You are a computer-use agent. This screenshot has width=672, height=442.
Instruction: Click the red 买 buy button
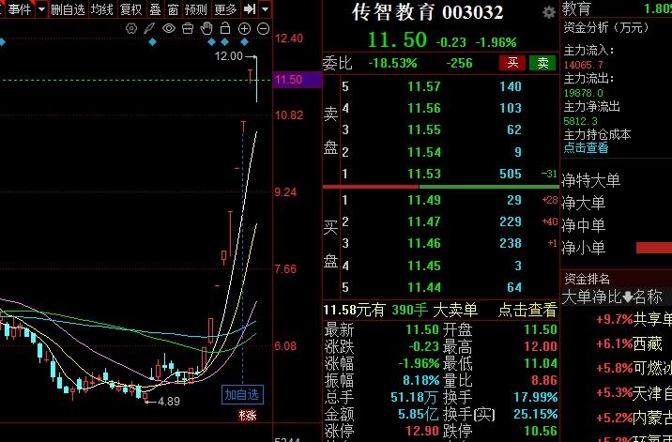[512, 63]
